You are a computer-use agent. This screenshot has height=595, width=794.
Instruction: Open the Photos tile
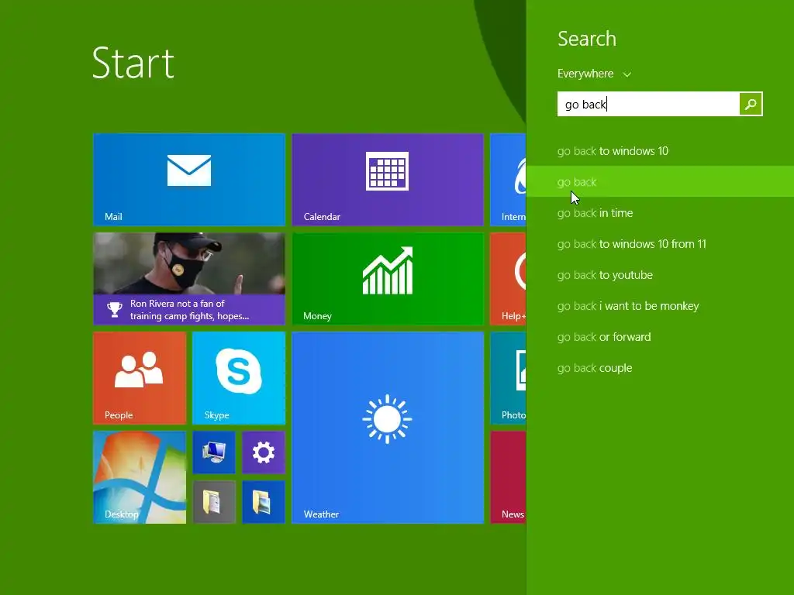(508, 377)
